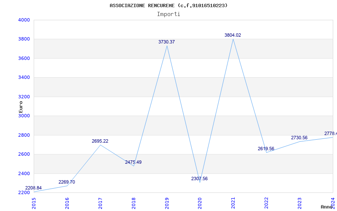The image size is (337, 211).
Task: Click the x-axis year 2018
Action: 134,203
